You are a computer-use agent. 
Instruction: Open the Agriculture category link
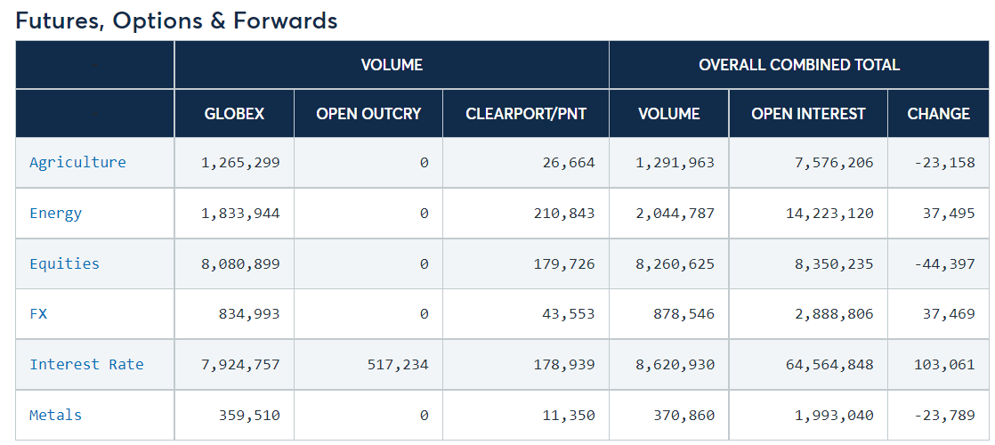click(77, 162)
